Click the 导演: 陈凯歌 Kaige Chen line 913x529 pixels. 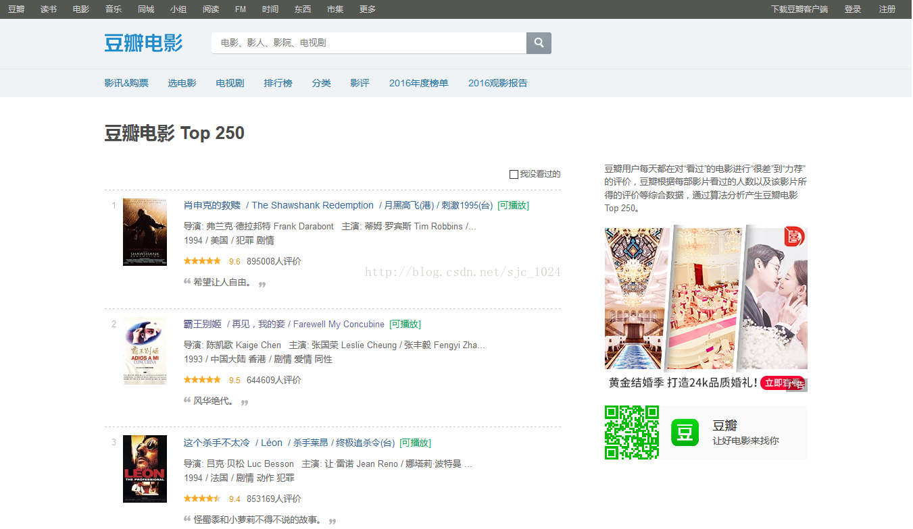click(232, 345)
